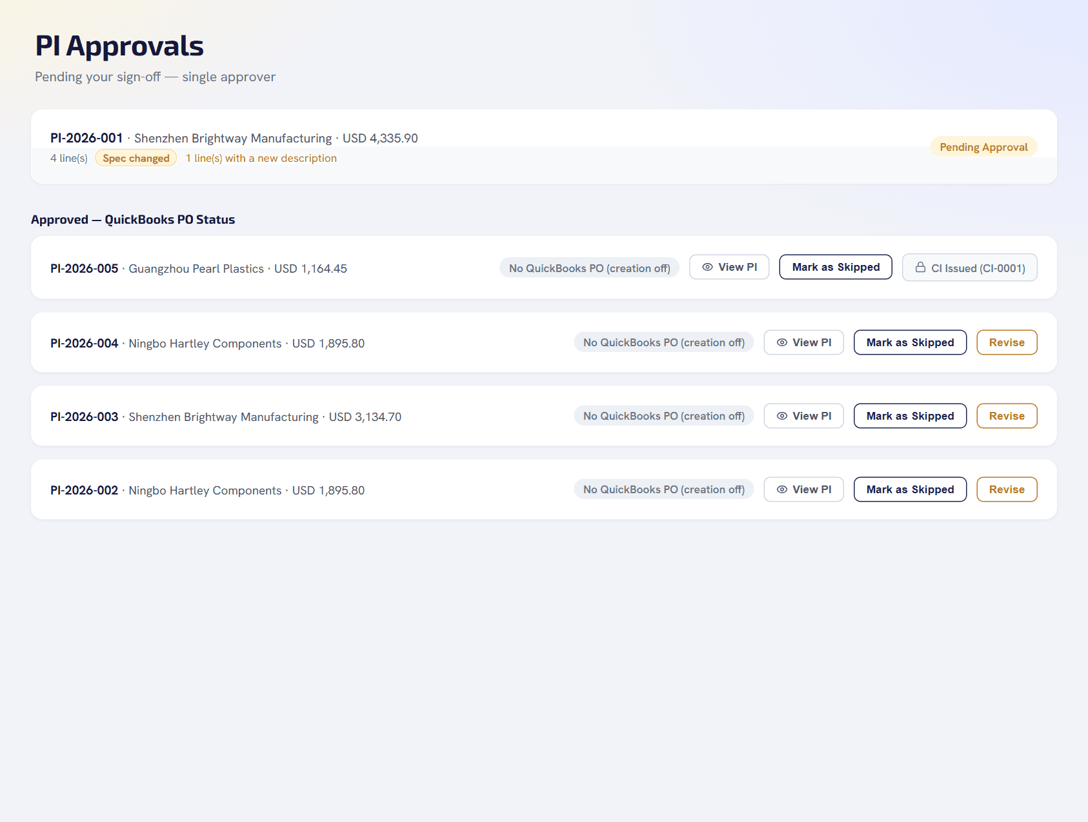The height and width of the screenshot is (822, 1088).
Task: Mark PI-2026-005 as Skipped
Action: tap(836, 267)
